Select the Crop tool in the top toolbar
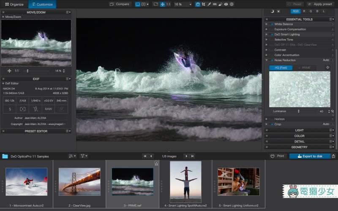 [204, 4]
